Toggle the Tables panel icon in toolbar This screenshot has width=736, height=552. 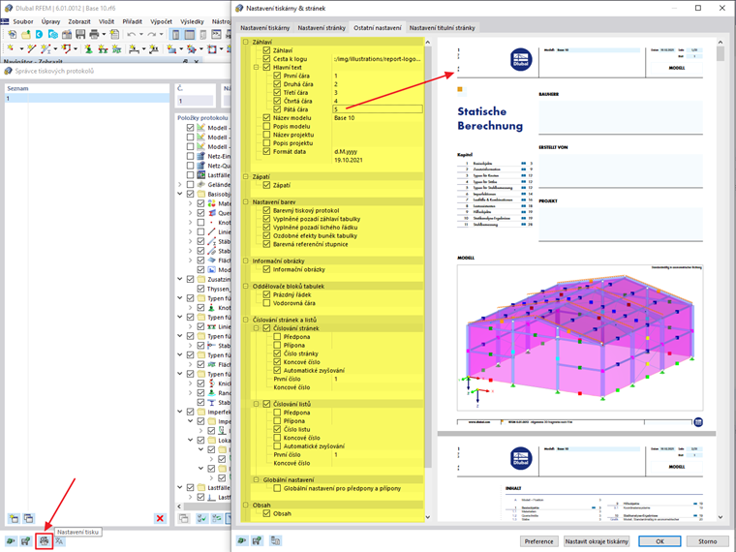coord(189,34)
